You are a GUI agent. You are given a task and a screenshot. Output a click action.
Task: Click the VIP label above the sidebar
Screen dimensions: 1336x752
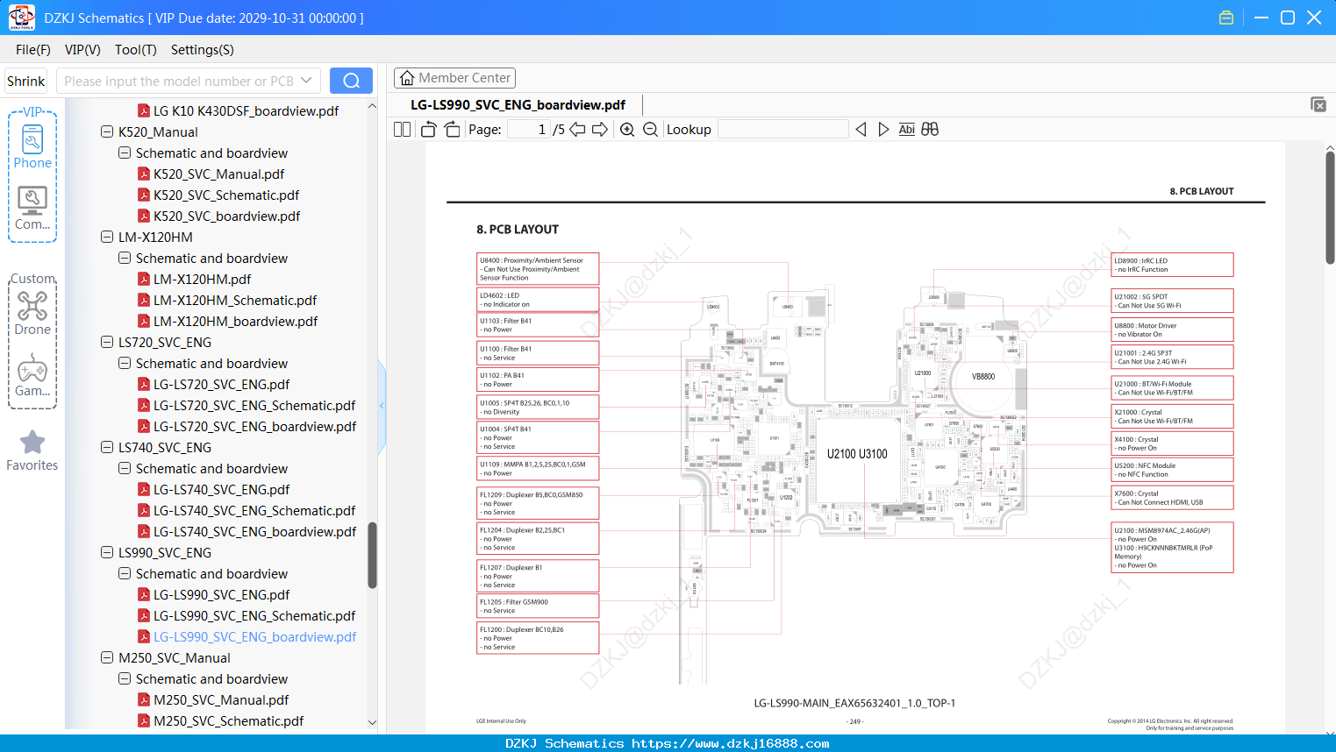click(x=32, y=112)
